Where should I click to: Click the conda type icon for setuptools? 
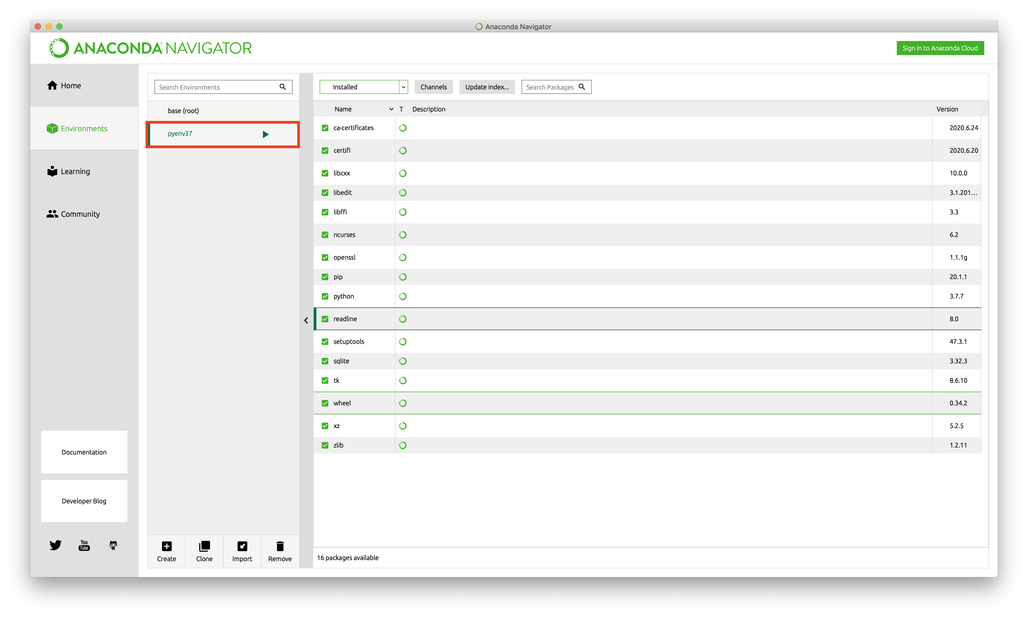click(x=403, y=342)
